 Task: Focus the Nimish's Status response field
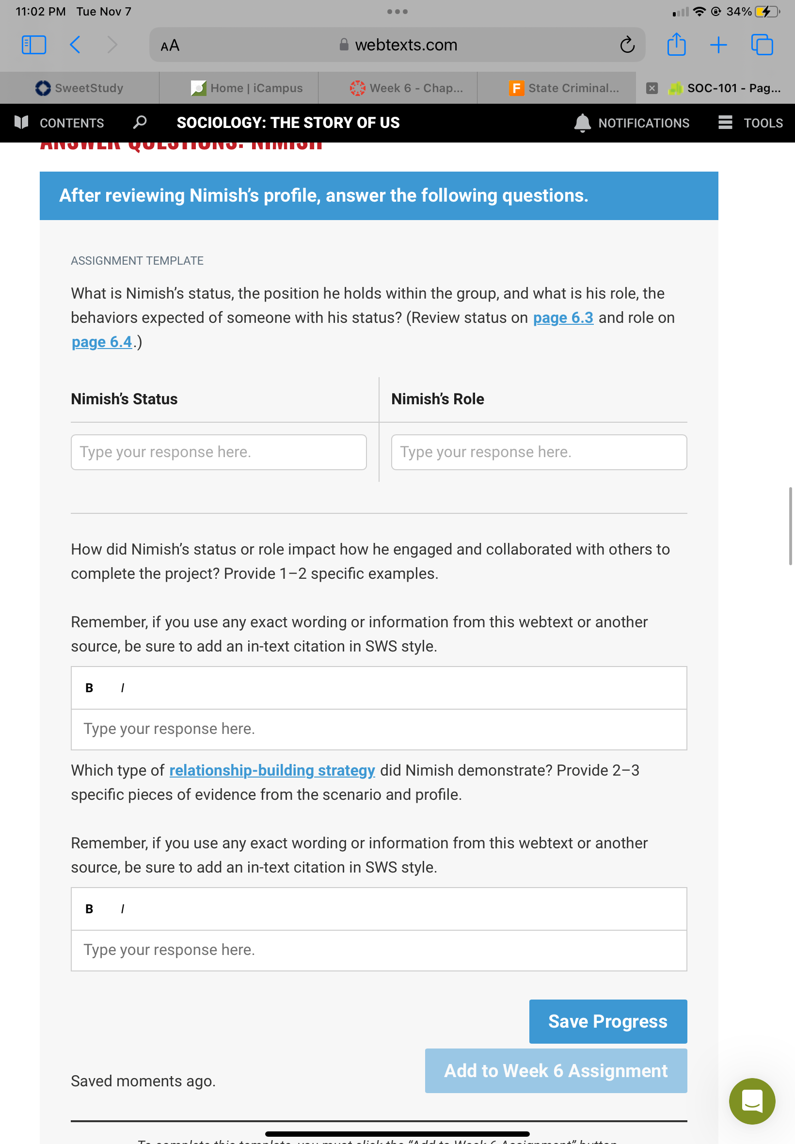tap(219, 452)
